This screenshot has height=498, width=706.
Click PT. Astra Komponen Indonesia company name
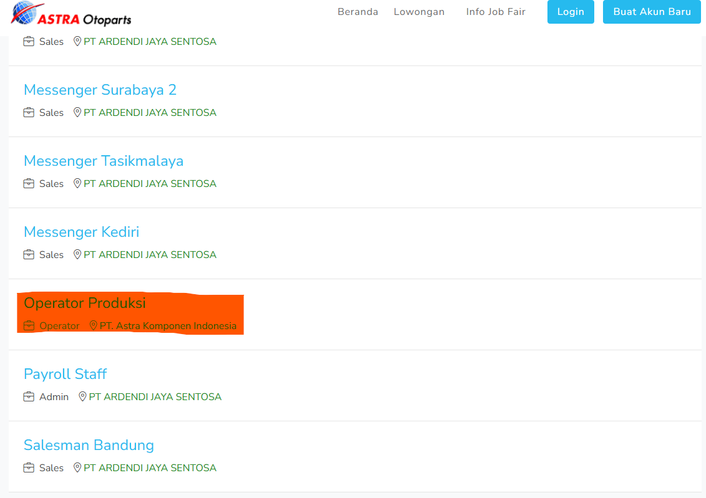click(168, 326)
